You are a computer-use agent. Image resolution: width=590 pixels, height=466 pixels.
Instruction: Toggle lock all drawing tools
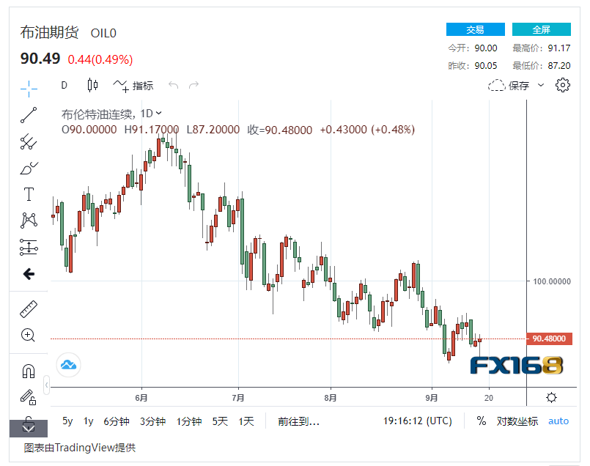(x=29, y=397)
